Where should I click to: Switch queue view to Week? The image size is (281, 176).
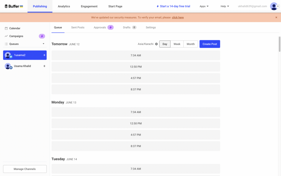tap(177, 44)
